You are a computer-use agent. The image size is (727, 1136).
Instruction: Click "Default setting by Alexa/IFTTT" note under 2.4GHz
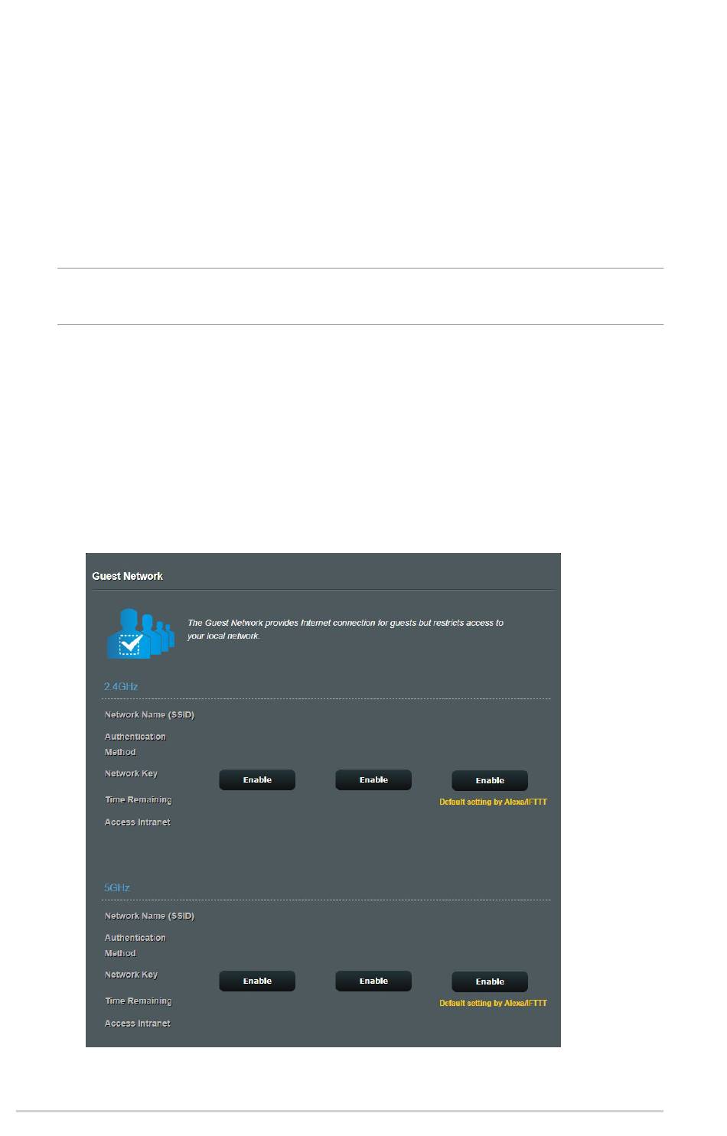click(493, 802)
